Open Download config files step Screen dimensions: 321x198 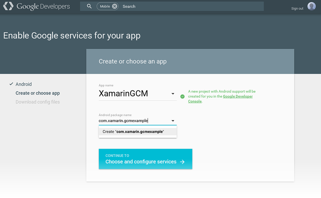(38, 102)
